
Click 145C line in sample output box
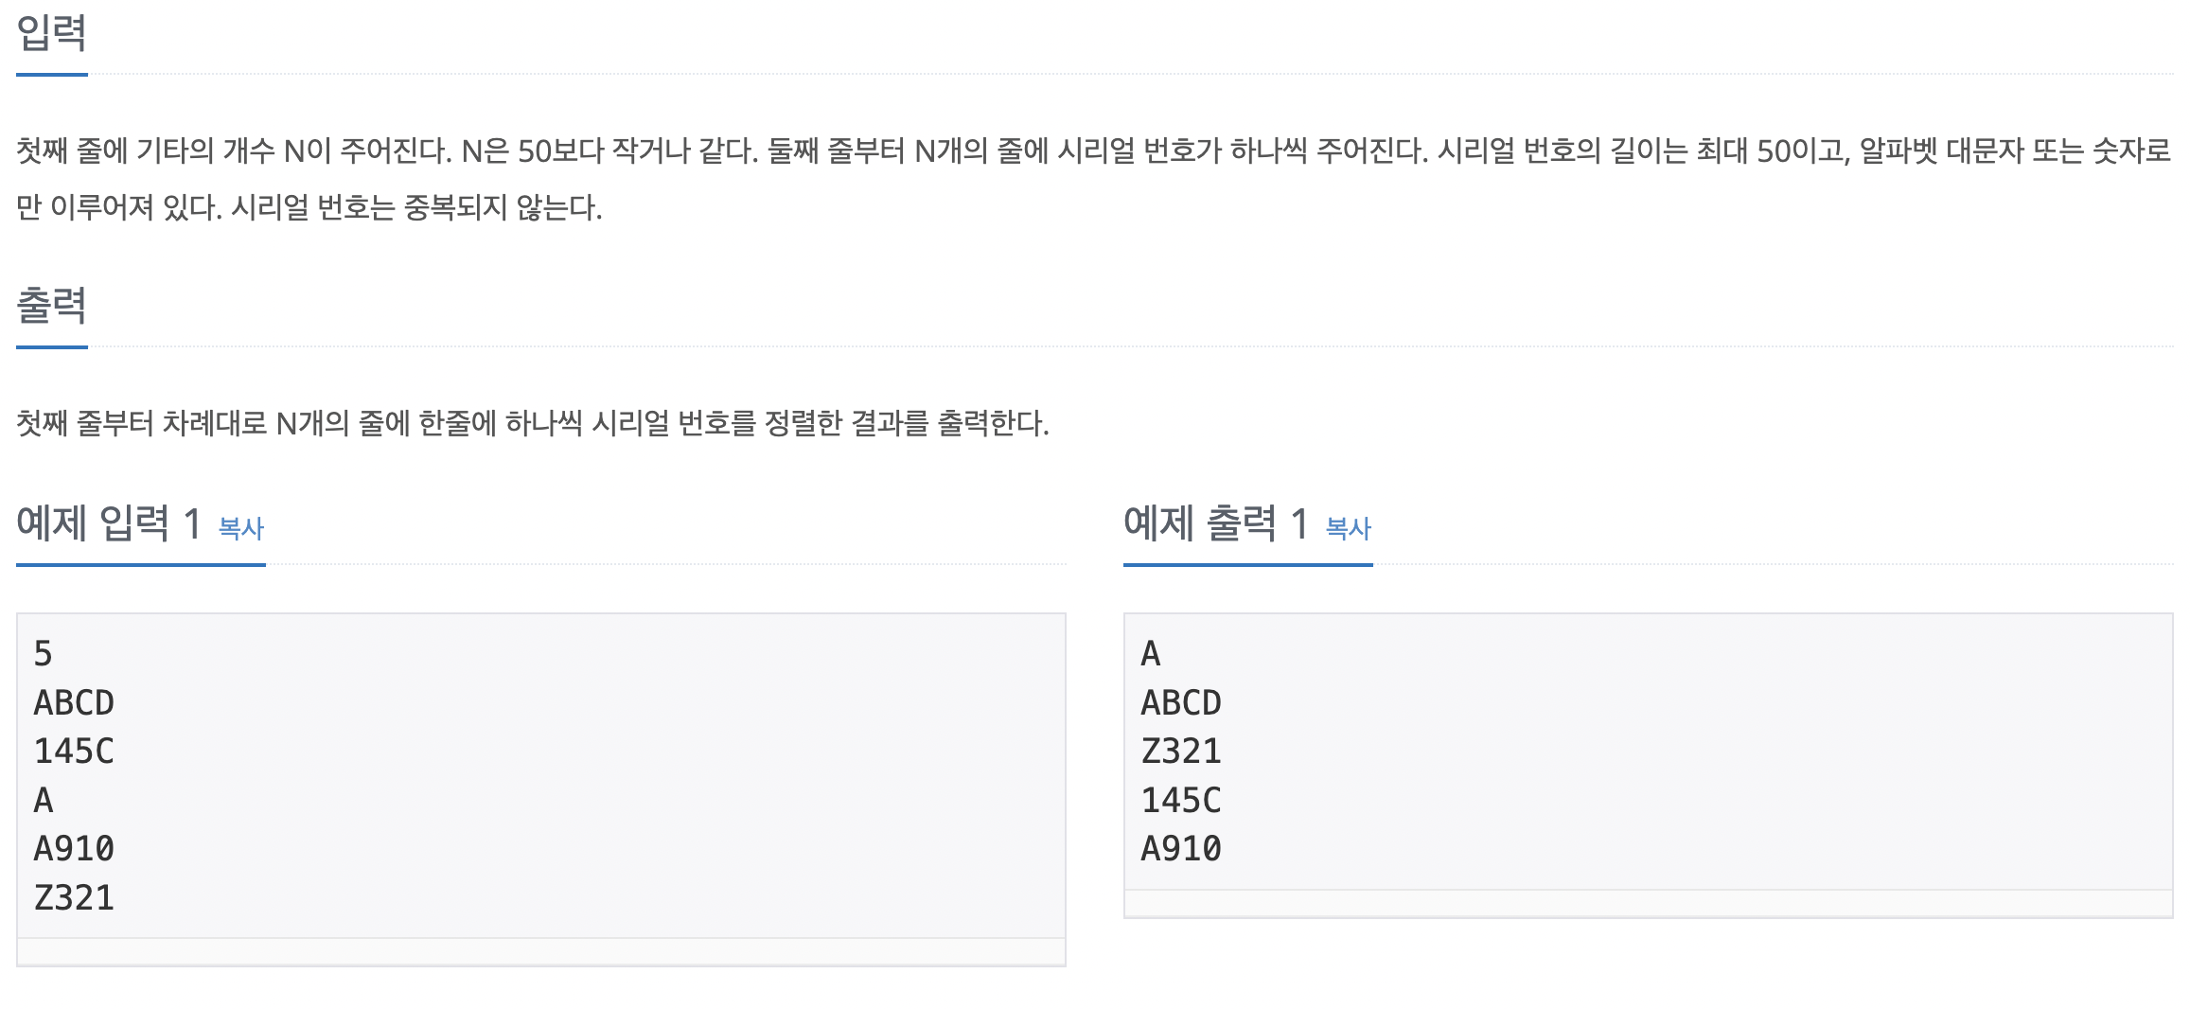point(1181,801)
